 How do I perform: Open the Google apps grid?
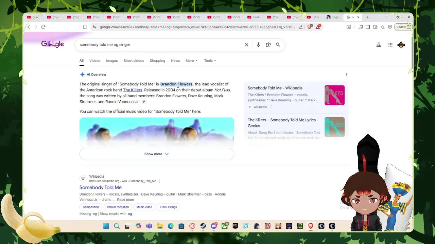coord(390,45)
